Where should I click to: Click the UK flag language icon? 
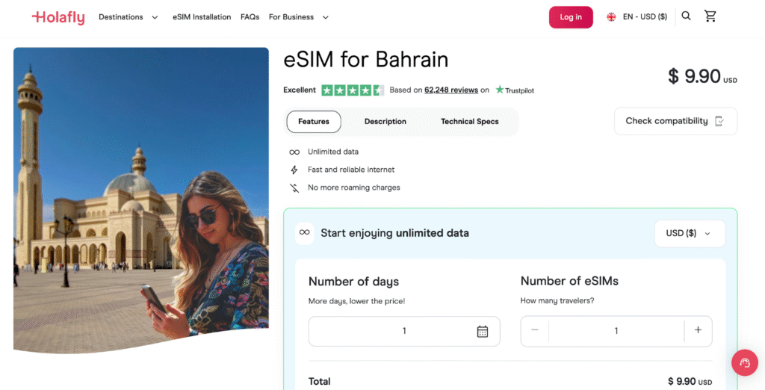pyautogui.click(x=611, y=17)
